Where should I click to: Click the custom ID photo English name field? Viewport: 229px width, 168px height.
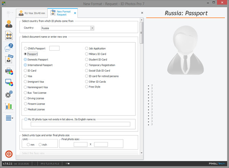point(80,124)
